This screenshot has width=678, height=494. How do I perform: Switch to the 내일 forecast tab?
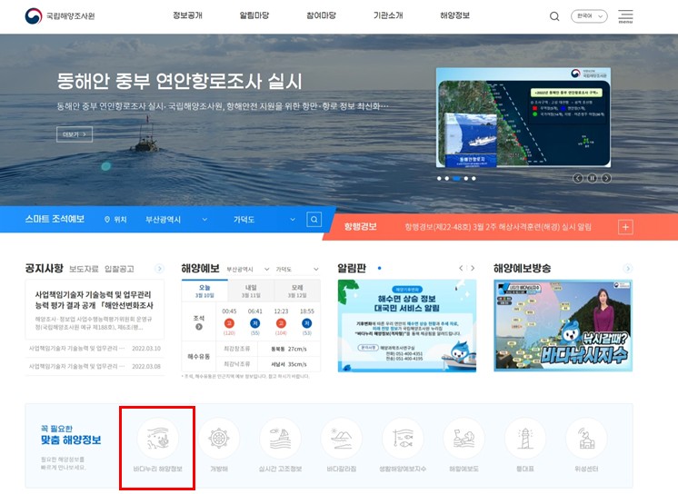point(251,291)
